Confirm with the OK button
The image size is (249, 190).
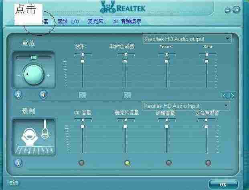[x=223, y=185]
